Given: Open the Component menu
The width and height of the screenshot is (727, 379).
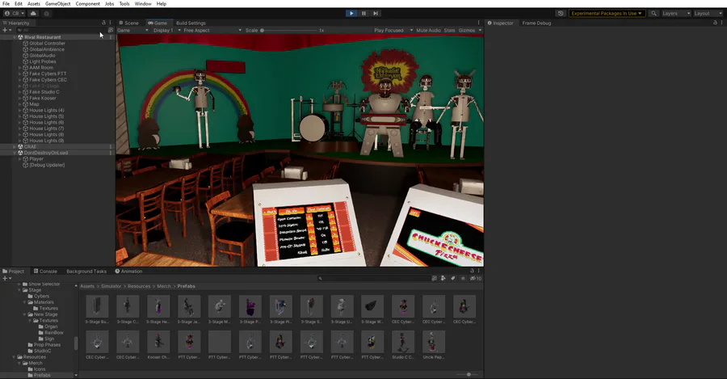Looking at the screenshot, I should tap(87, 4).
